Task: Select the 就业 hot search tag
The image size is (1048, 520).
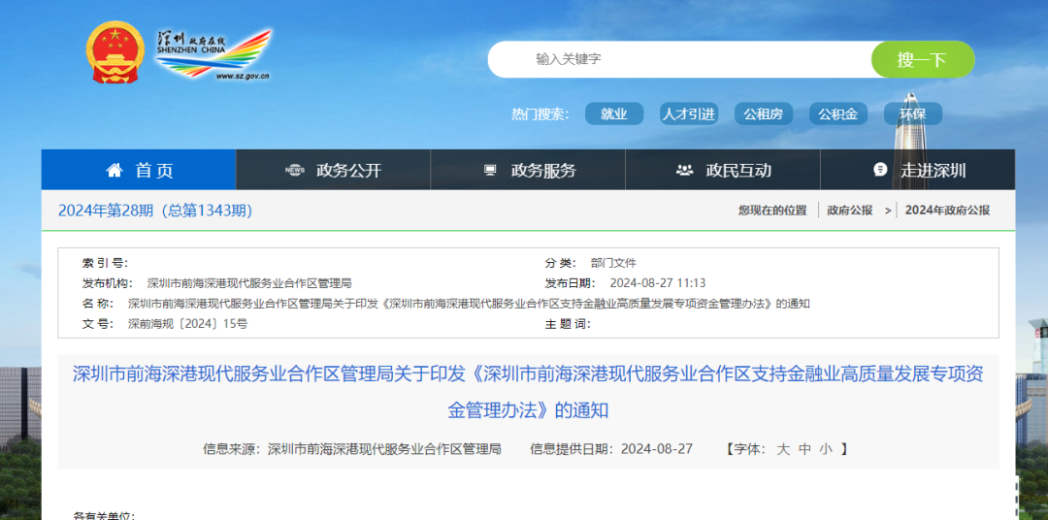Action: [614, 114]
